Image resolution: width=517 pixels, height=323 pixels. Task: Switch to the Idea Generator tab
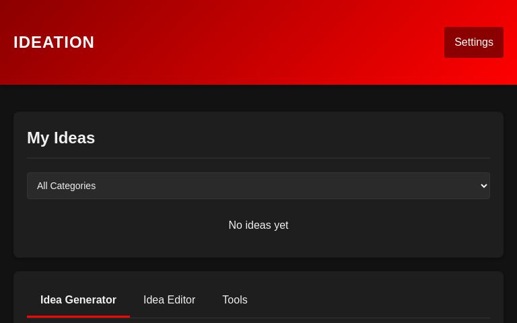tap(78, 300)
